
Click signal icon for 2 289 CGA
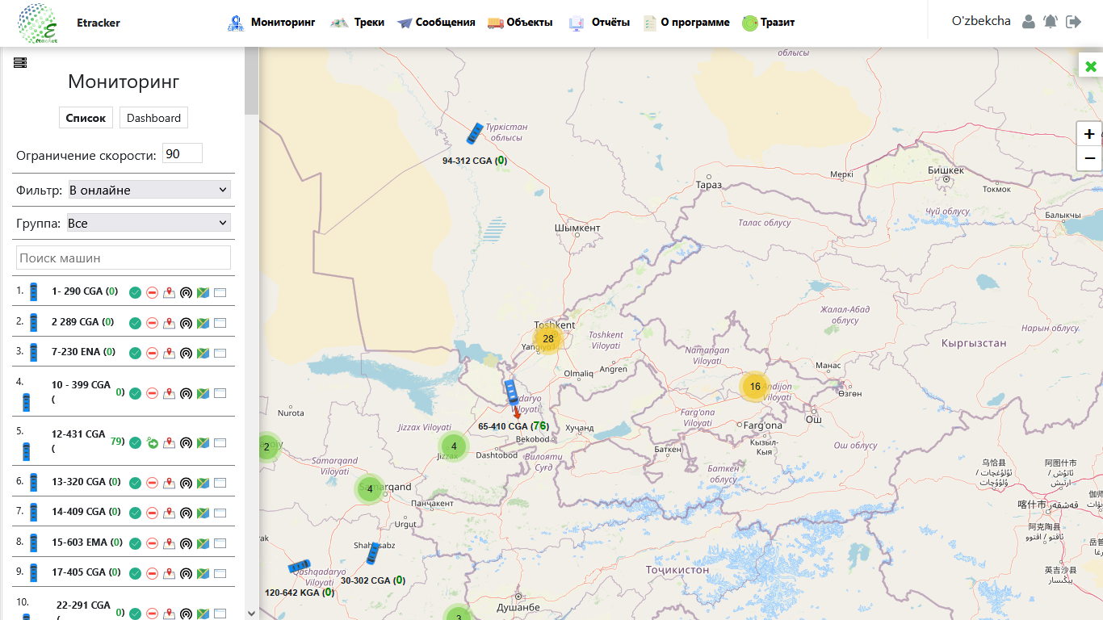tap(186, 323)
